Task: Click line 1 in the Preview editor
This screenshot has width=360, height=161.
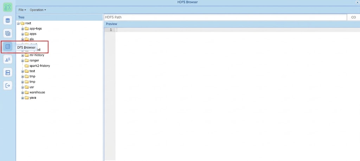Action: [x=238, y=30]
